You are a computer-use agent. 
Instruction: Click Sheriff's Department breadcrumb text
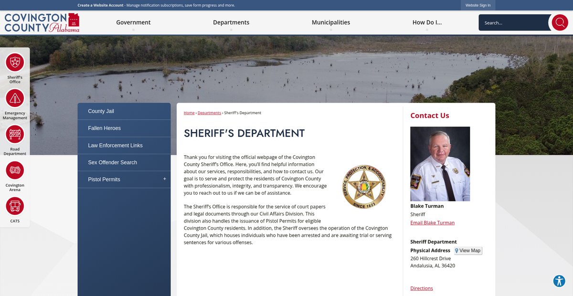click(243, 113)
